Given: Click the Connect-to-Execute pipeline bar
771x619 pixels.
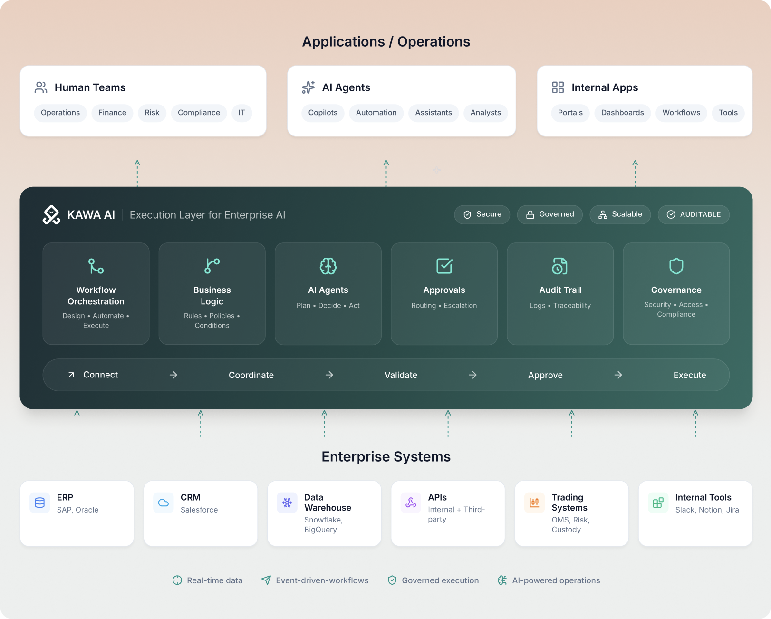Looking at the screenshot, I should point(386,375).
